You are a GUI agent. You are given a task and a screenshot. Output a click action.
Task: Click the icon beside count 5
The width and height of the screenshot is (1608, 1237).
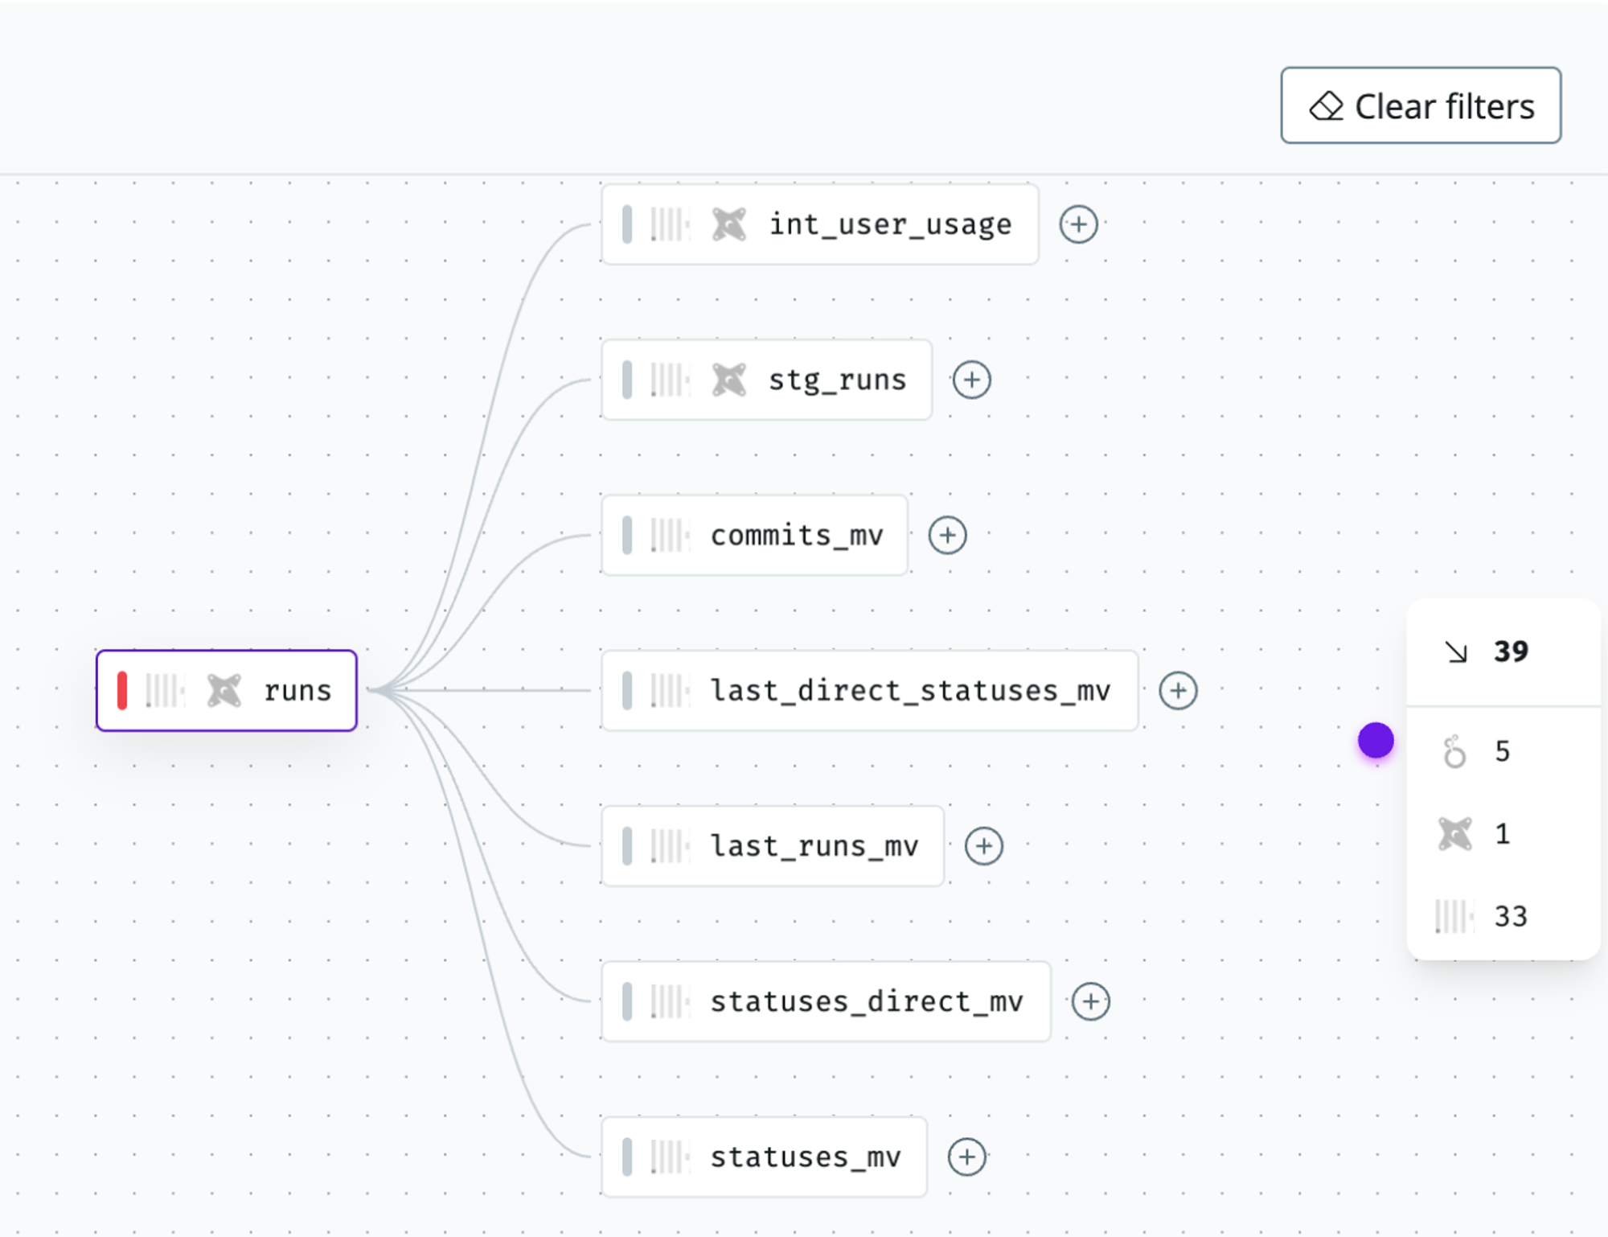(1454, 752)
